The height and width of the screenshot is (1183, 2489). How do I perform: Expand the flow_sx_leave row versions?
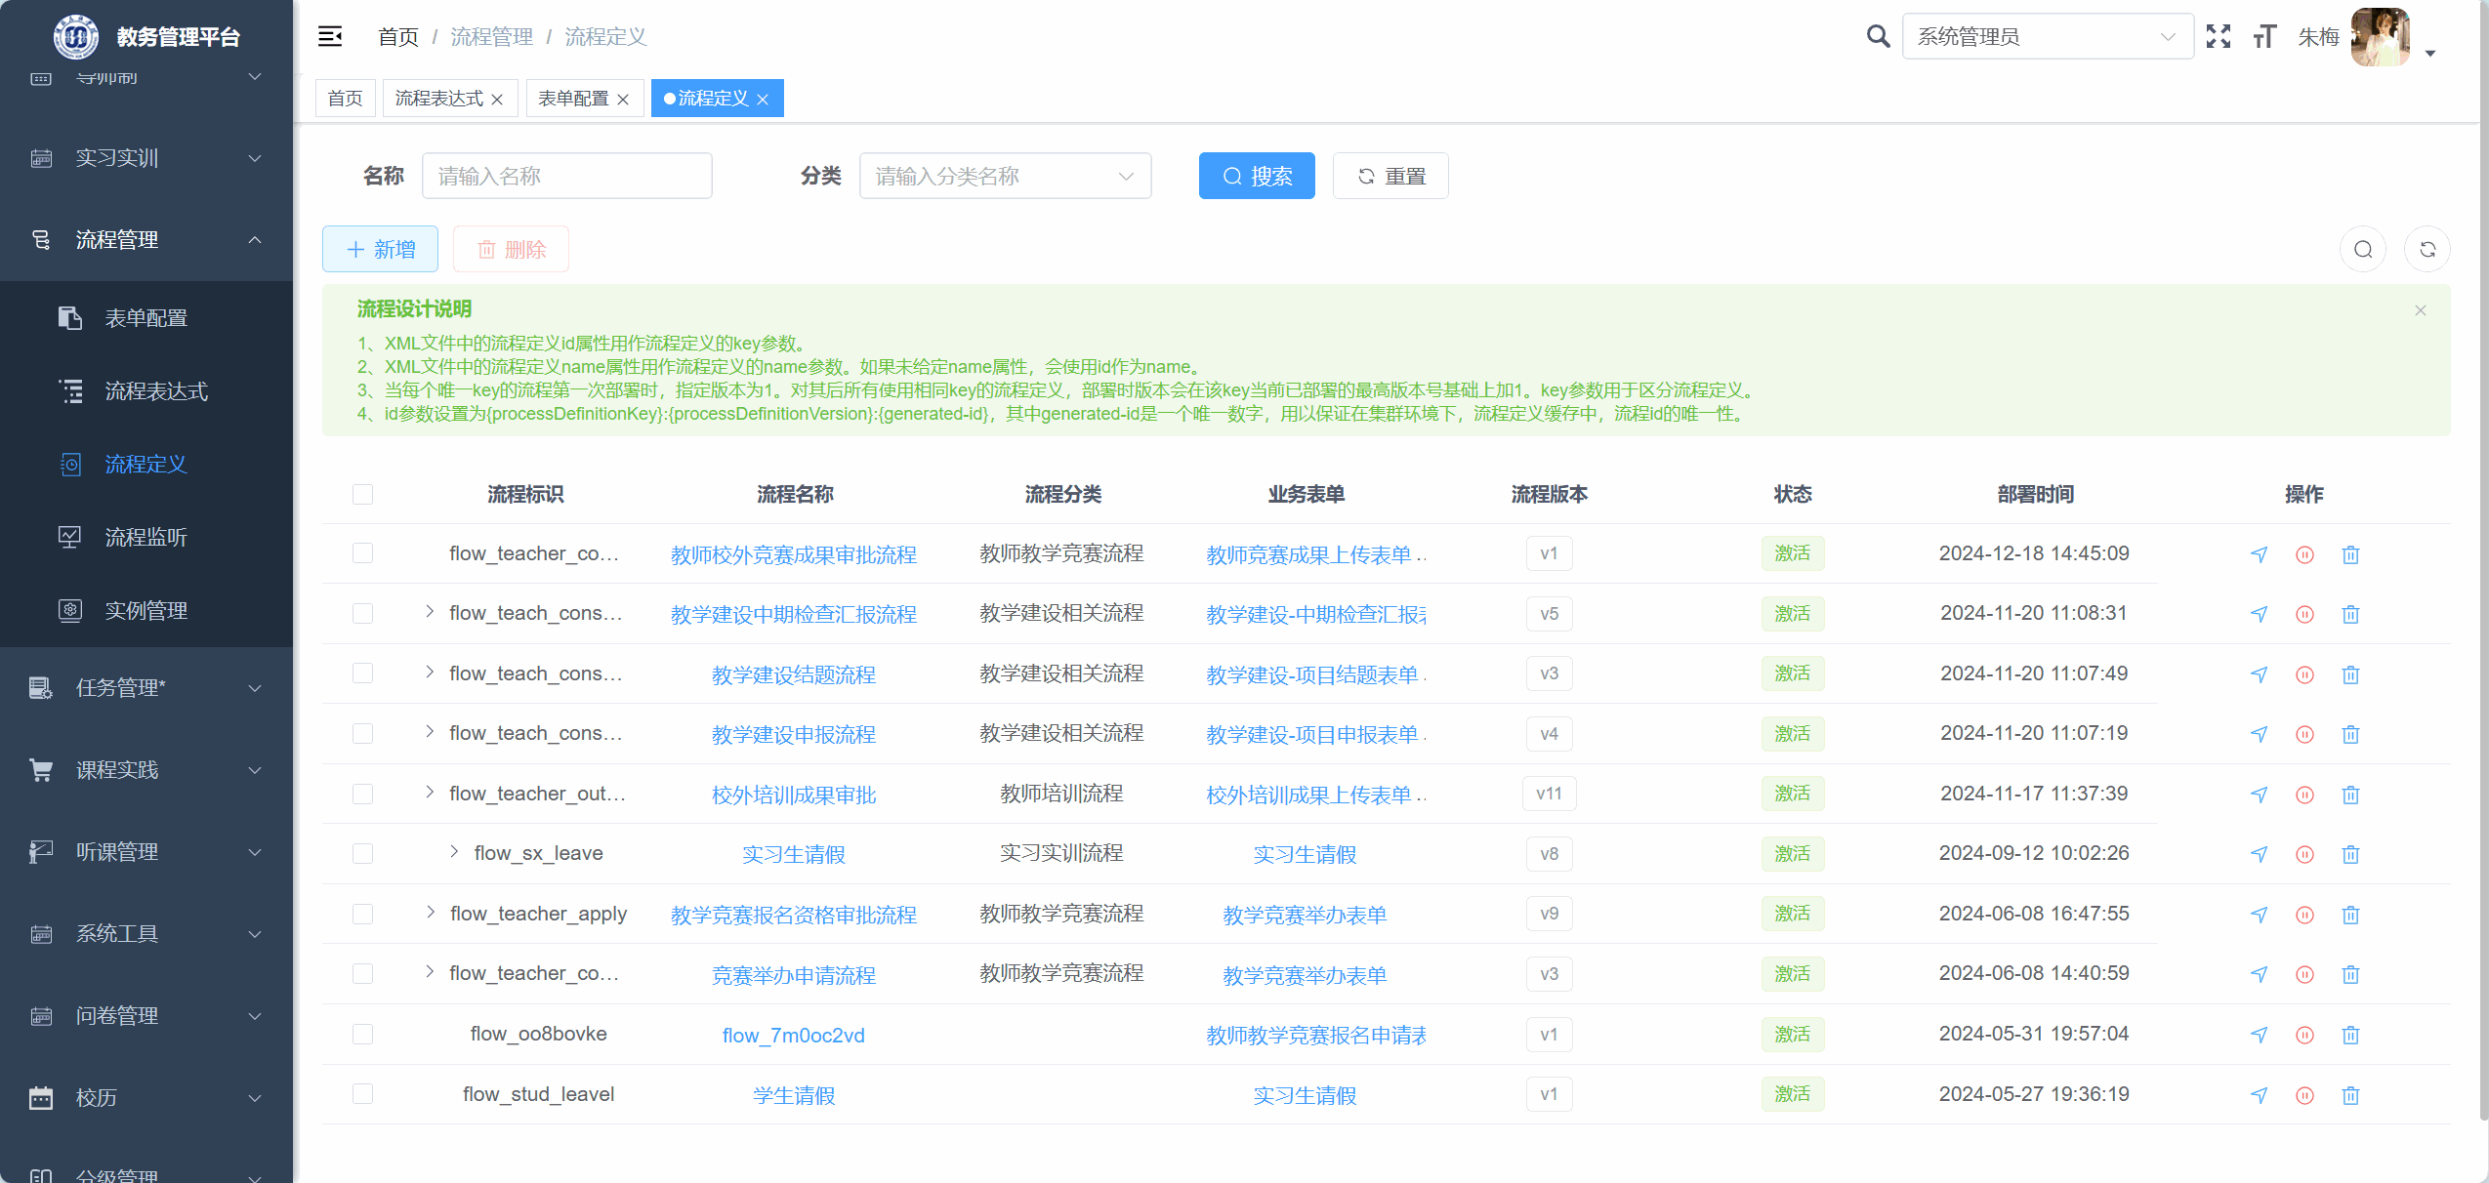point(454,853)
